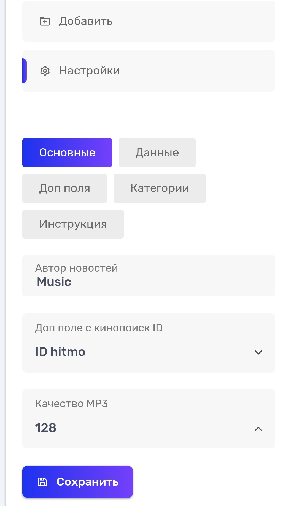Image resolution: width=291 pixels, height=506 pixels.
Task: Select the 128 quality dropdown value
Action: [46, 428]
